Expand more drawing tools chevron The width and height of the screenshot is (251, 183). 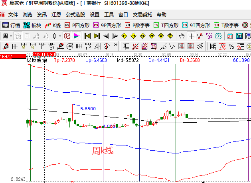coord(116,45)
